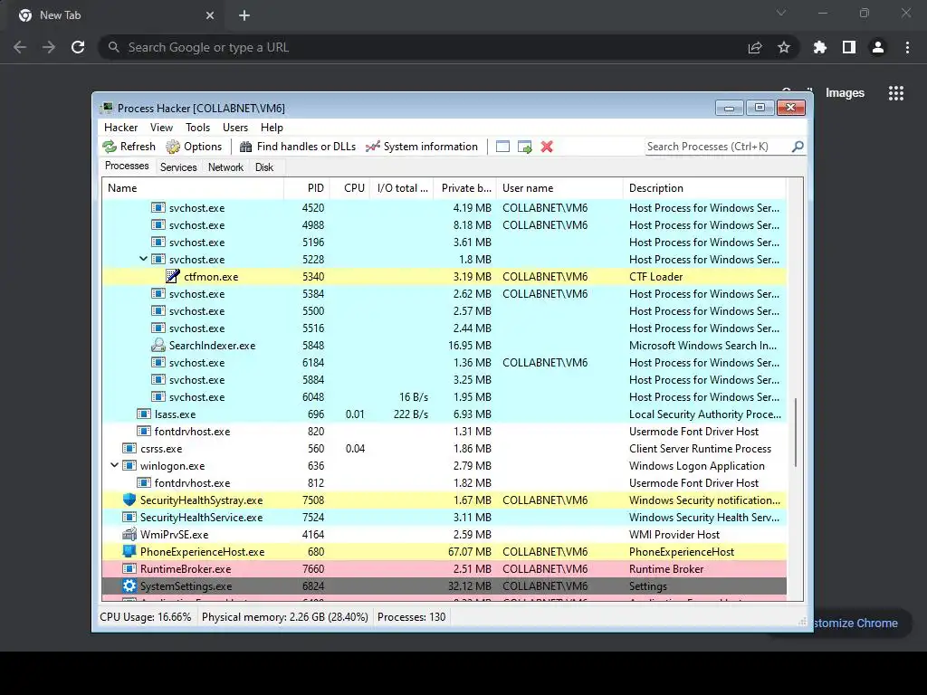This screenshot has height=695, width=927.
Task: Sort by the User name column header
Action: 559,188
